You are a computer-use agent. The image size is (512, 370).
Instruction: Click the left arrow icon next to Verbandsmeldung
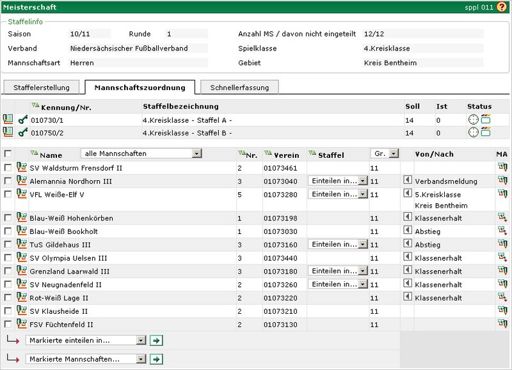407,181
